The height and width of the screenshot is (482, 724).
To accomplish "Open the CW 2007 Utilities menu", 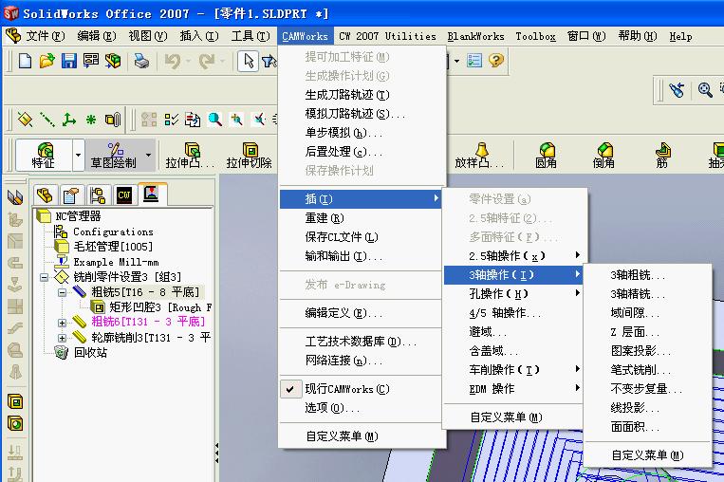I will [x=387, y=36].
